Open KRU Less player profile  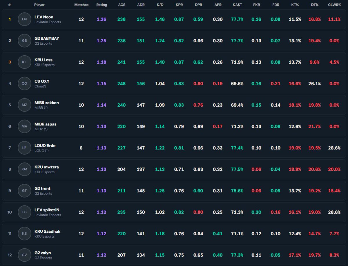pyautogui.click(x=43, y=60)
